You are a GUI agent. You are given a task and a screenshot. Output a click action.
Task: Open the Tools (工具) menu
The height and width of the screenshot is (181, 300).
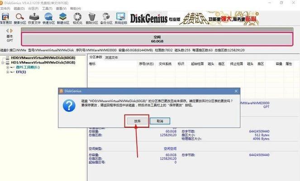(x=47, y=9)
